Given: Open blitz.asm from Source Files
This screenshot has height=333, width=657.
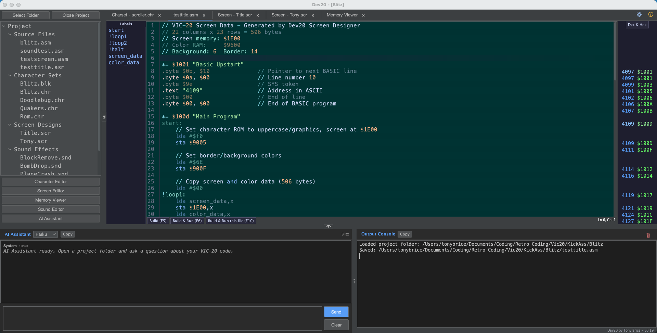Looking at the screenshot, I should click(x=36, y=42).
